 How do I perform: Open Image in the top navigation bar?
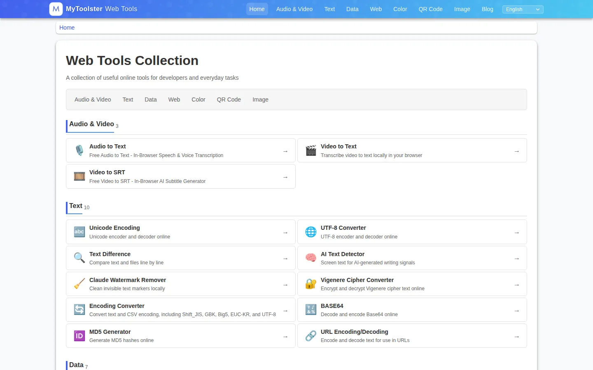[x=462, y=9]
